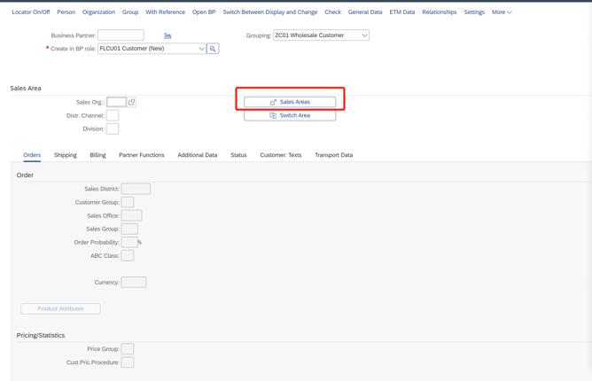Open value help icon for Sales Org
The image size is (592, 381).
point(132,102)
